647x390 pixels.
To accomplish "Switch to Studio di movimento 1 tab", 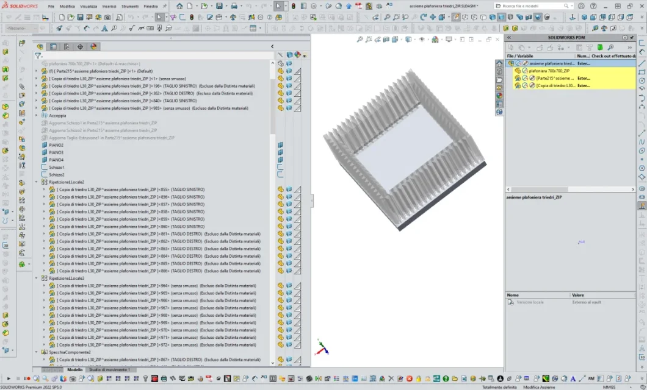I will click(109, 370).
